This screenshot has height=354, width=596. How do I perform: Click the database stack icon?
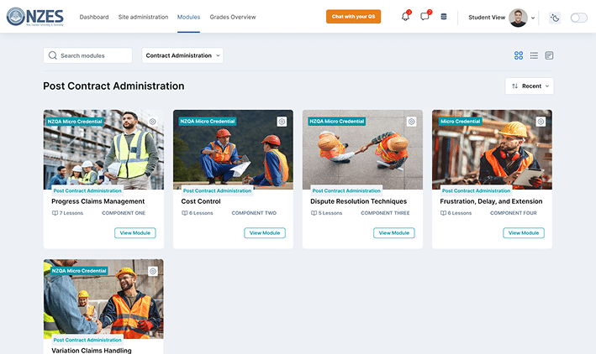[x=444, y=17]
